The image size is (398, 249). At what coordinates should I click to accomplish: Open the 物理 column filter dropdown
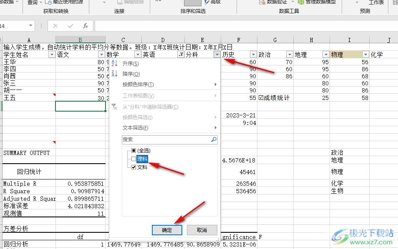point(365,55)
